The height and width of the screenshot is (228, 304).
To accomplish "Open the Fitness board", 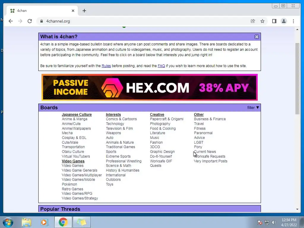I will coord(200,129).
